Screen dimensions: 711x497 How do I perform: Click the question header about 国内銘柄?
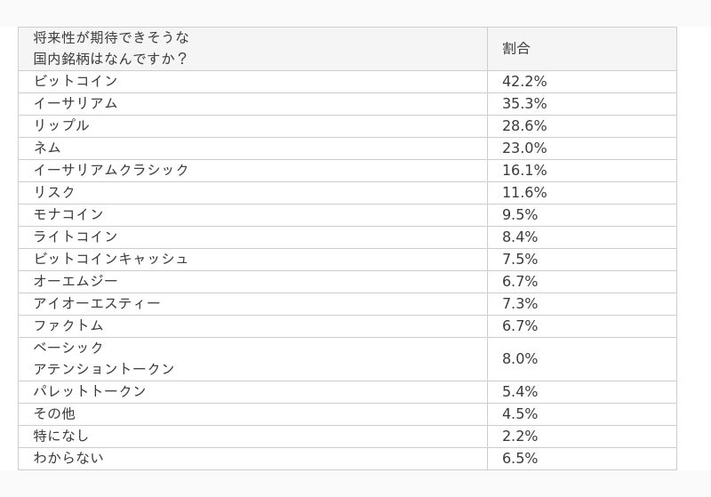110,49
